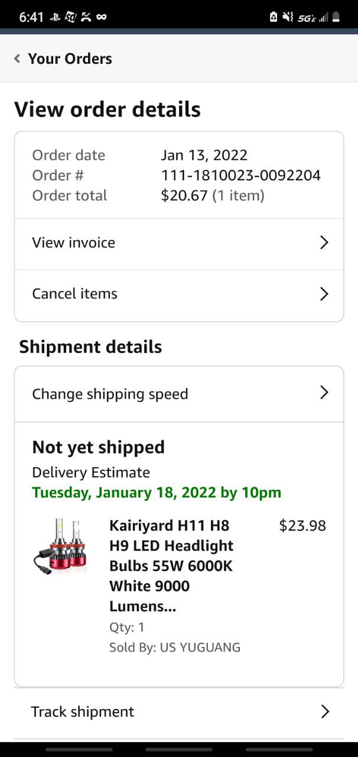The height and width of the screenshot is (757, 358).
Task: Tap the muted sound icon in status bar
Action: [x=288, y=17]
